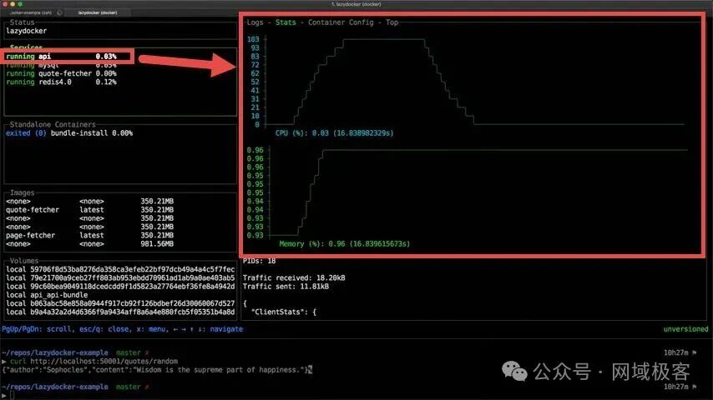The height and width of the screenshot is (400, 713).
Task: Click the curl localhost quotes/random command
Action: (x=94, y=362)
